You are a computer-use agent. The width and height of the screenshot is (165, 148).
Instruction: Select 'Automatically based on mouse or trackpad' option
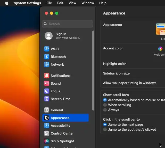(x=105, y=100)
